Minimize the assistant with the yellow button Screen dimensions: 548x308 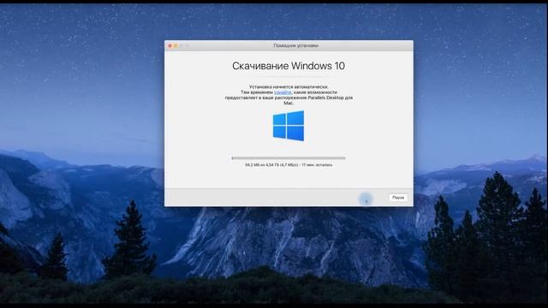176,45
